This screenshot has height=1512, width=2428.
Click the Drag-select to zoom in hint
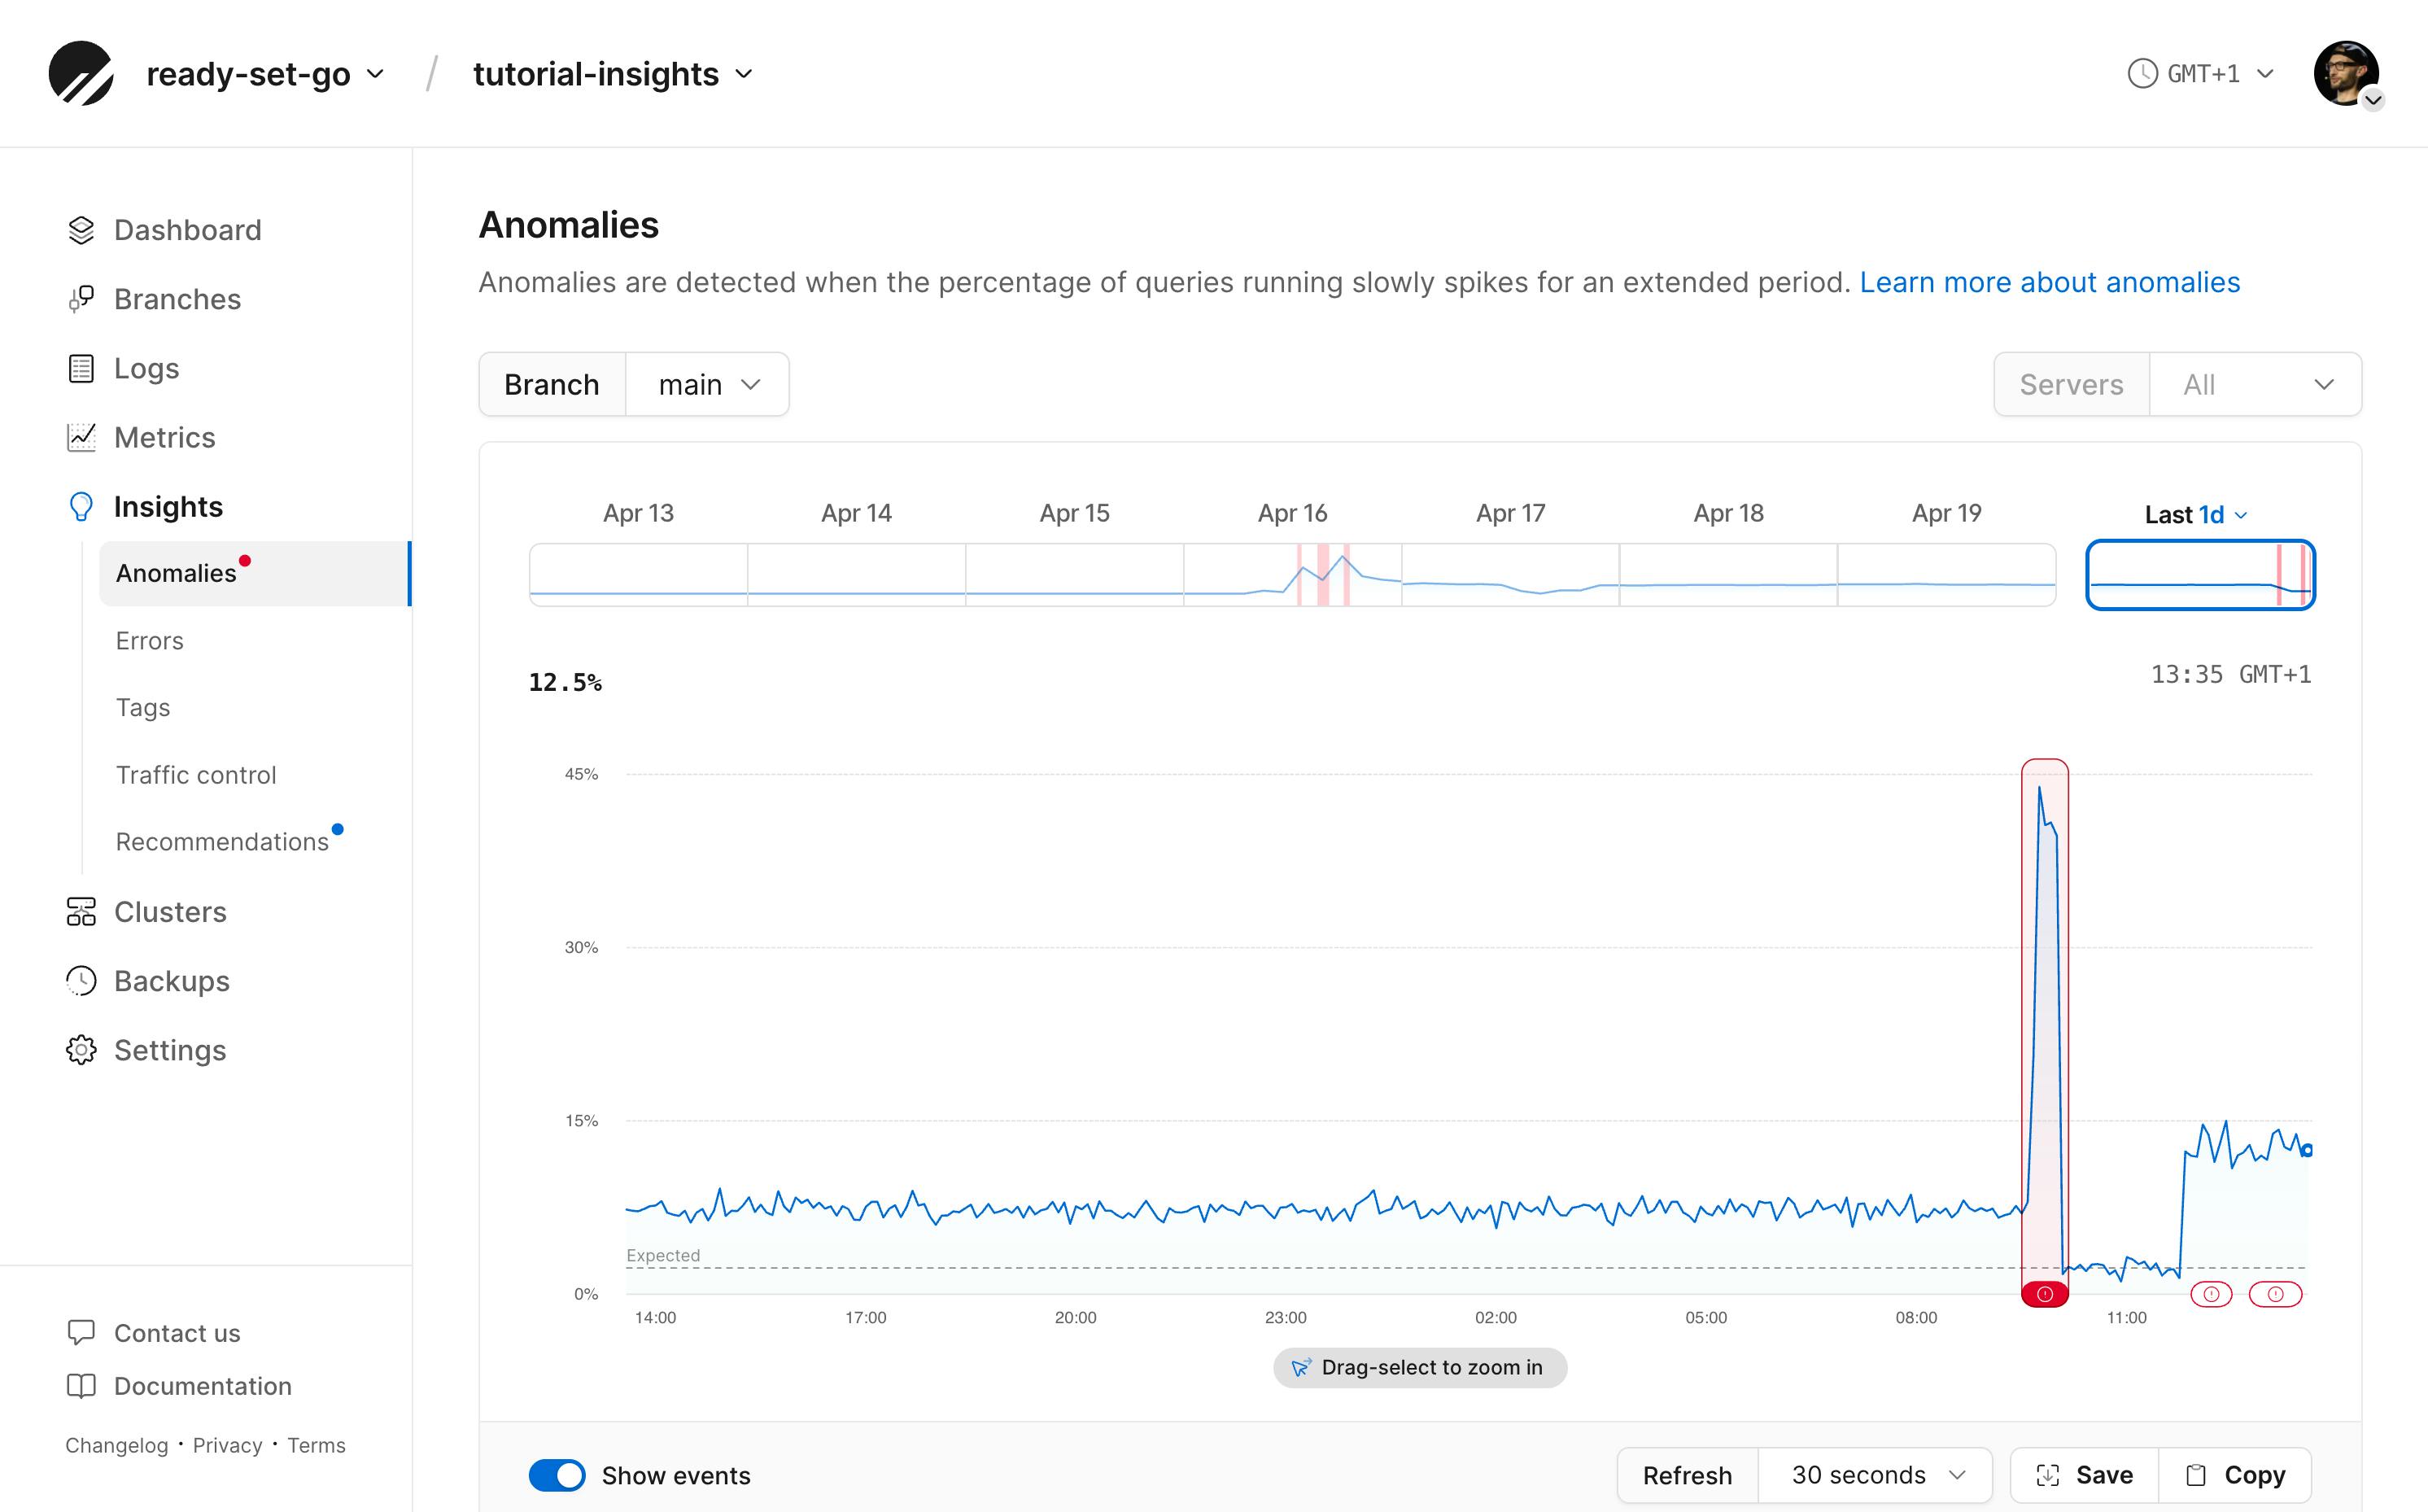[1419, 1367]
